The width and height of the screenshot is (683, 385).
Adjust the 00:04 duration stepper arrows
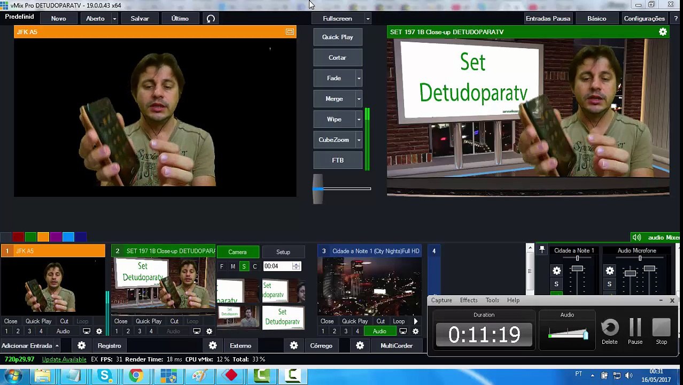coord(296,266)
